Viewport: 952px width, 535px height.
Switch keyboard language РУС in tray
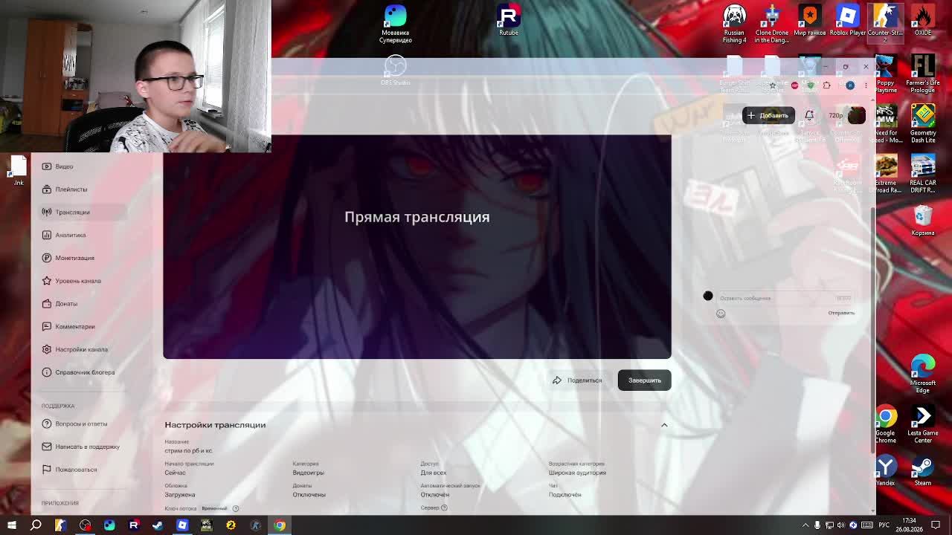pyautogui.click(x=886, y=525)
